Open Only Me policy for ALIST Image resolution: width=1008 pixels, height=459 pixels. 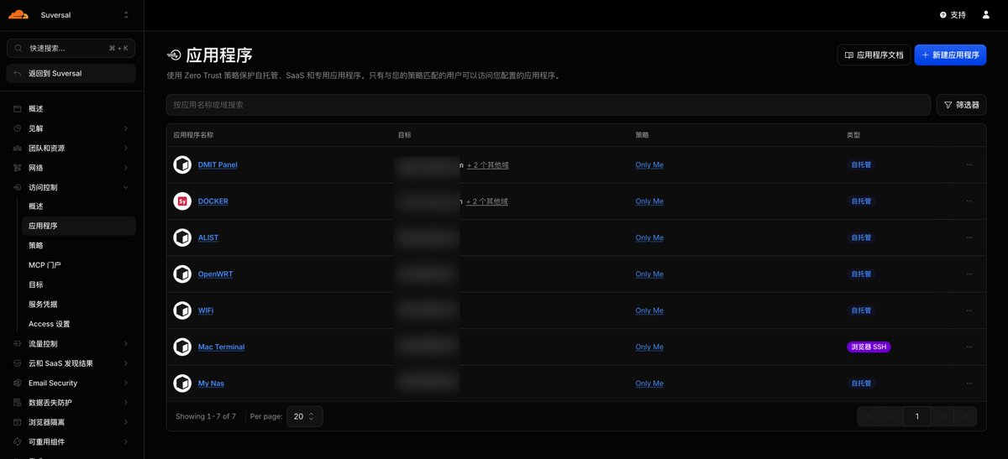[649, 238]
